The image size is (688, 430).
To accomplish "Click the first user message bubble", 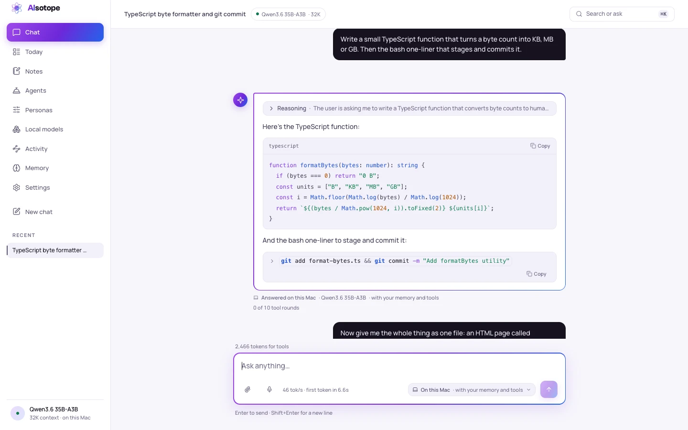I will coord(449,44).
